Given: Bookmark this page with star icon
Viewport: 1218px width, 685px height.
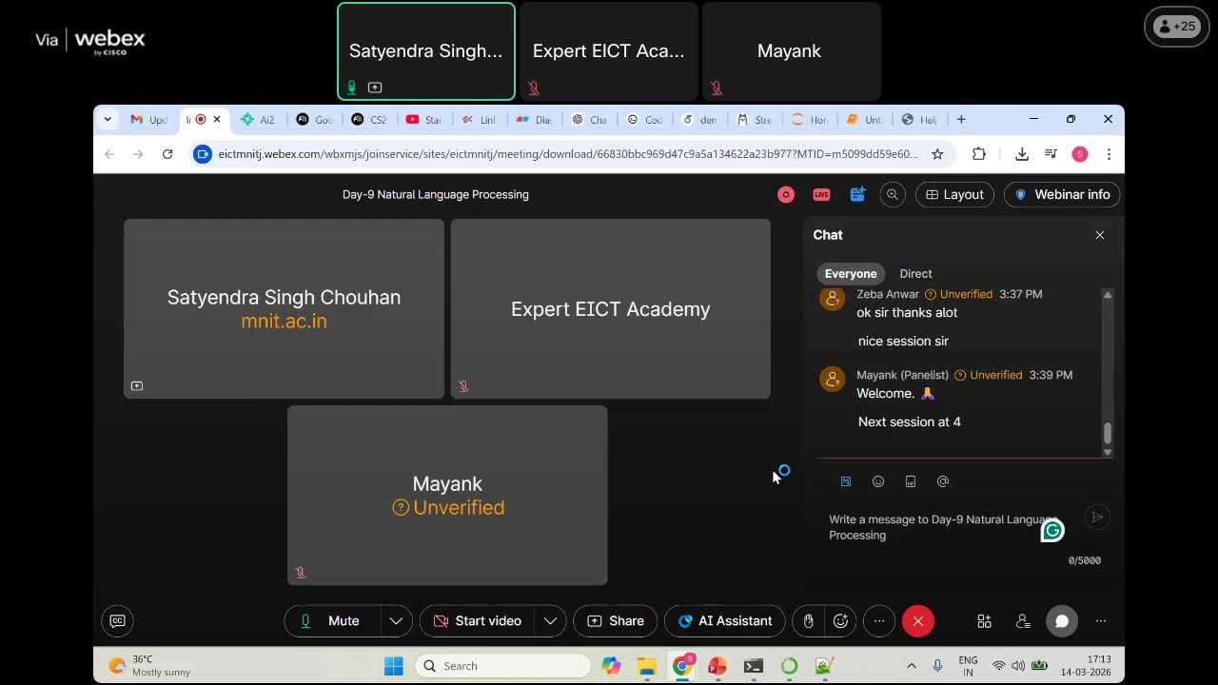Looking at the screenshot, I should [937, 154].
